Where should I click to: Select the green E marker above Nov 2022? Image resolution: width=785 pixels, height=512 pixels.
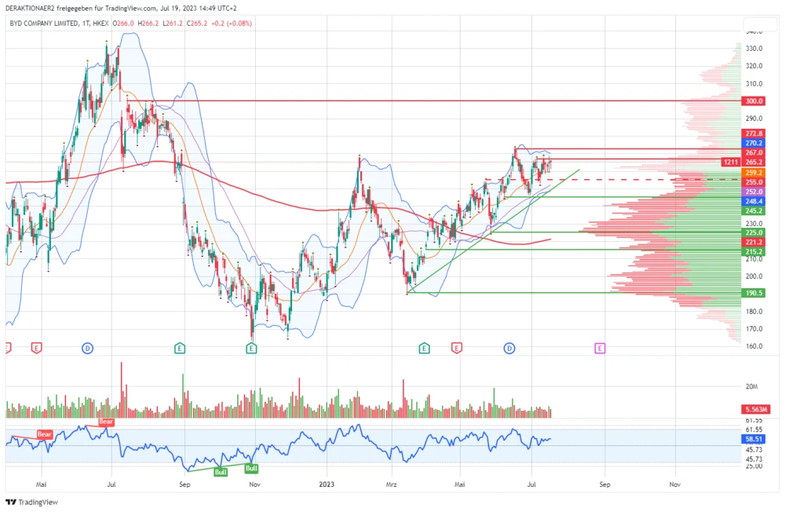click(x=251, y=347)
